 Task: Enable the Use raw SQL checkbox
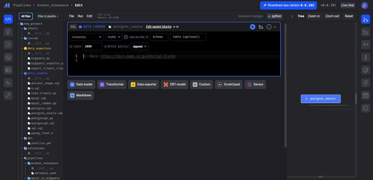pos(126,37)
